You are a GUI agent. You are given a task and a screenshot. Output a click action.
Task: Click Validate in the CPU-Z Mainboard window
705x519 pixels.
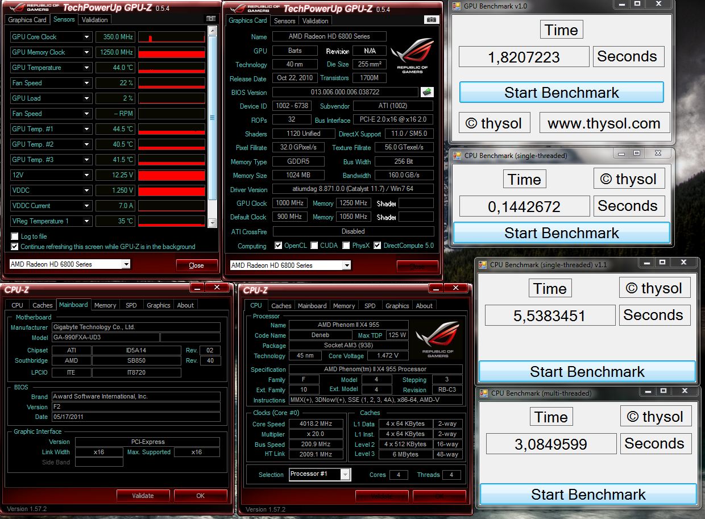click(143, 496)
